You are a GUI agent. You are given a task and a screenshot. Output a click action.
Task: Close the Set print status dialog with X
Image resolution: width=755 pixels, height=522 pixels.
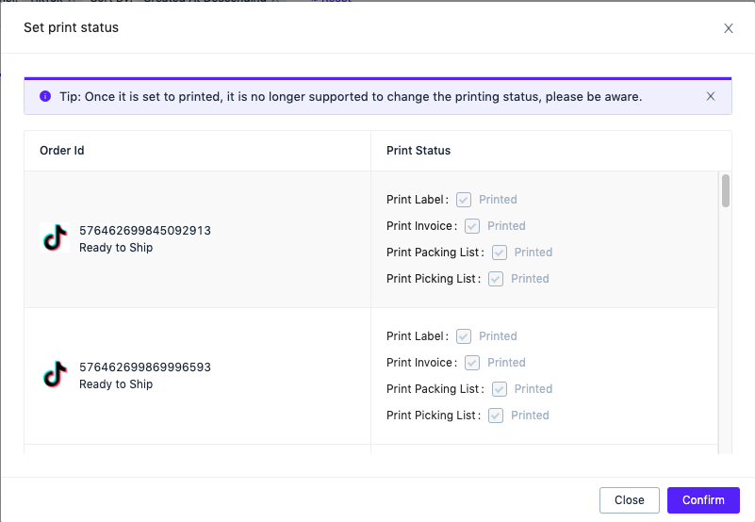(728, 28)
